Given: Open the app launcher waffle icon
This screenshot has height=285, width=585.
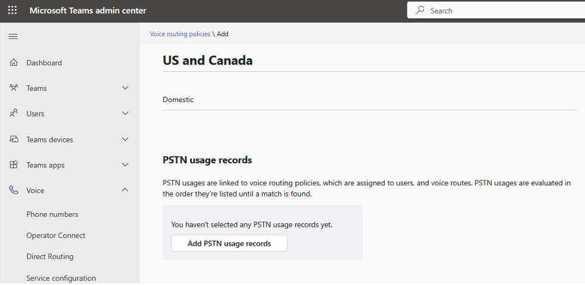Looking at the screenshot, I should point(12,10).
